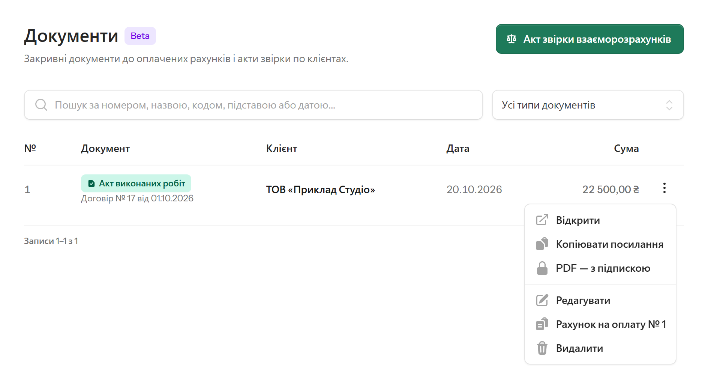
Task: Click the magnifier search icon
Action: [x=41, y=105]
